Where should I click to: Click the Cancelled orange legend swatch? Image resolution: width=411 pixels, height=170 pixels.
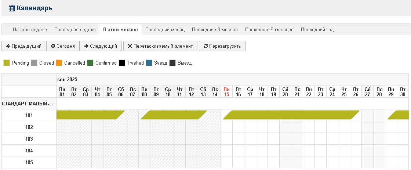pyautogui.click(x=59, y=63)
